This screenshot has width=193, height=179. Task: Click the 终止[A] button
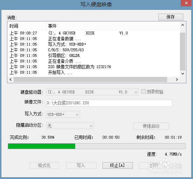117,165
